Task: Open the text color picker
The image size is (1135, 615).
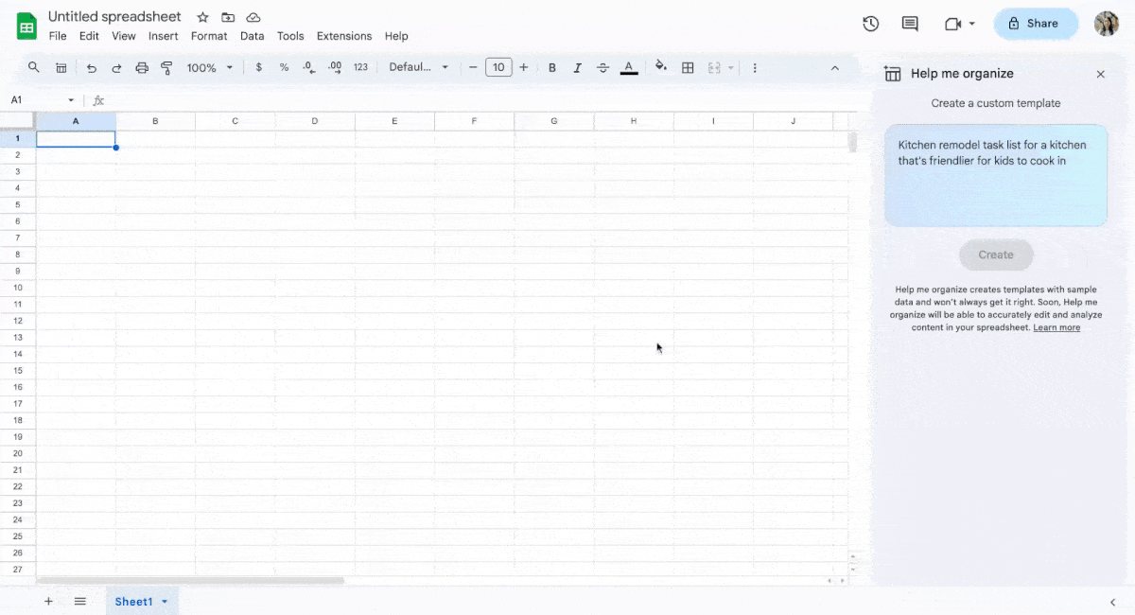Action: tap(629, 68)
